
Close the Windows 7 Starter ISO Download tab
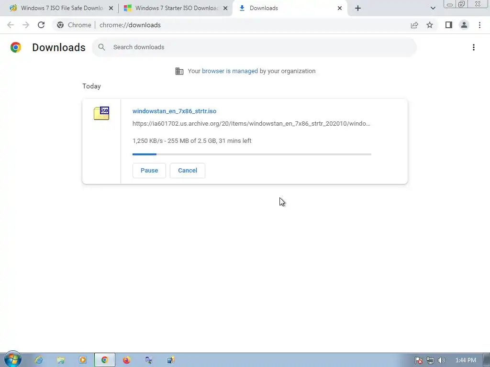(x=225, y=8)
